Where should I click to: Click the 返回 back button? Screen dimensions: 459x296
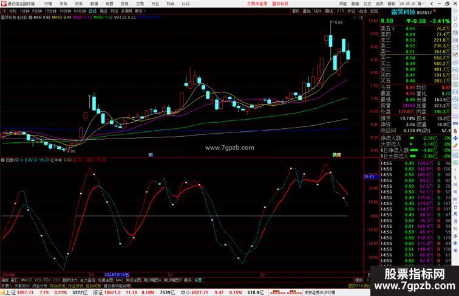coord(374,11)
